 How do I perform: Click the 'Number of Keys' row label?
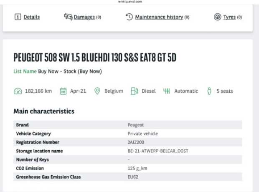(x=33, y=159)
